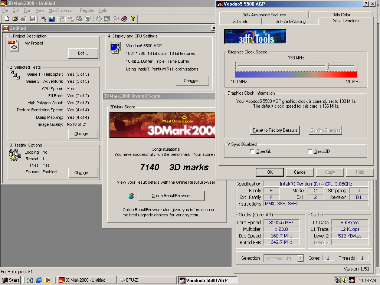Click the Display and CPU Settings monitor icon

click(116, 48)
